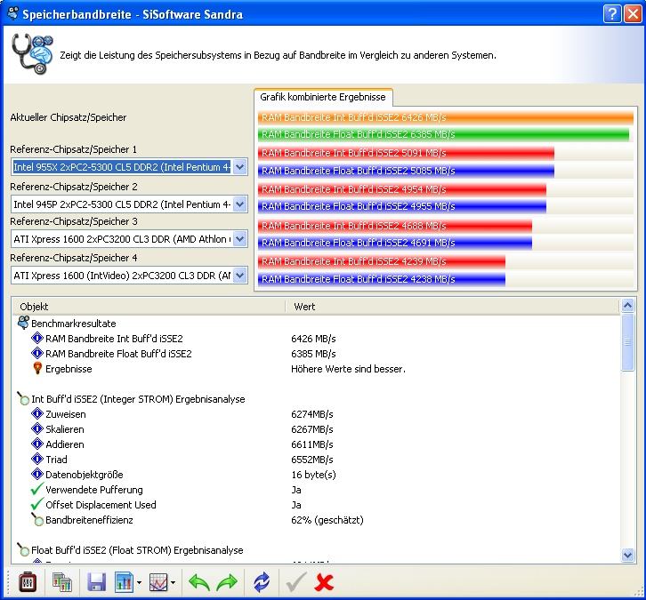Click the red Int Buff'd 4239 MB/s bar

tap(382, 261)
